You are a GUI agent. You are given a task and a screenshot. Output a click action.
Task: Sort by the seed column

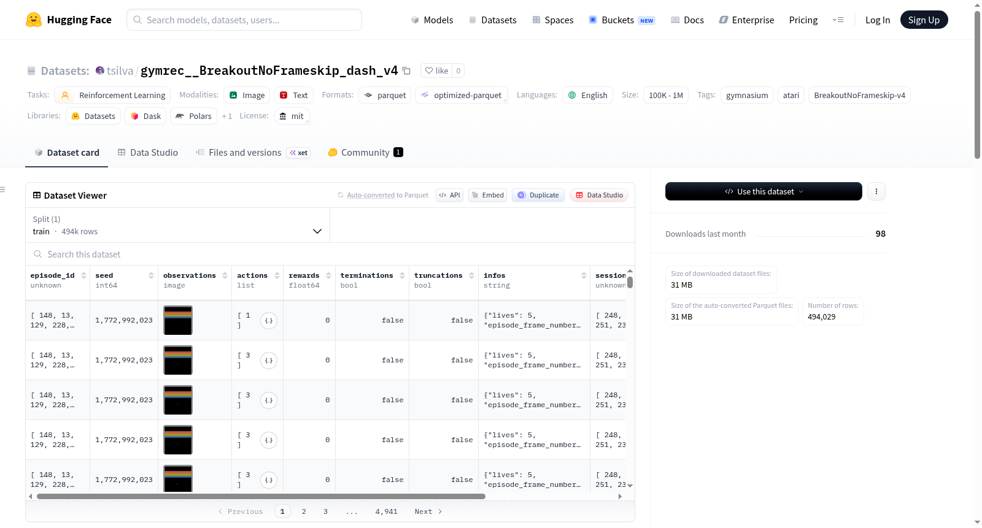pyautogui.click(x=151, y=276)
